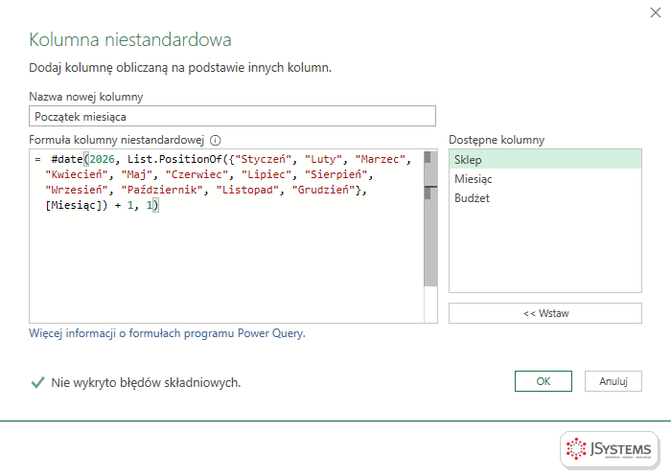
Task: Click the #date function in the formula
Action: pyautogui.click(x=67, y=159)
